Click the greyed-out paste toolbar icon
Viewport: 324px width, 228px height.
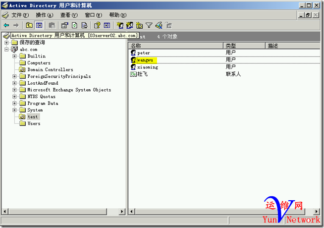[52, 25]
